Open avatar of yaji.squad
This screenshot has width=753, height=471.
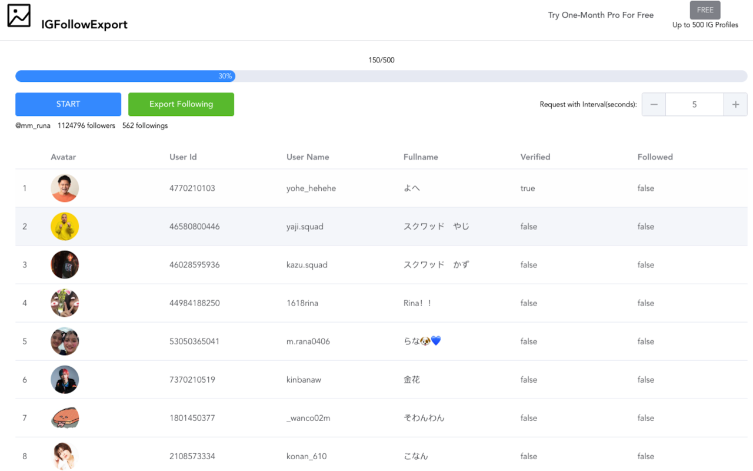click(x=65, y=227)
